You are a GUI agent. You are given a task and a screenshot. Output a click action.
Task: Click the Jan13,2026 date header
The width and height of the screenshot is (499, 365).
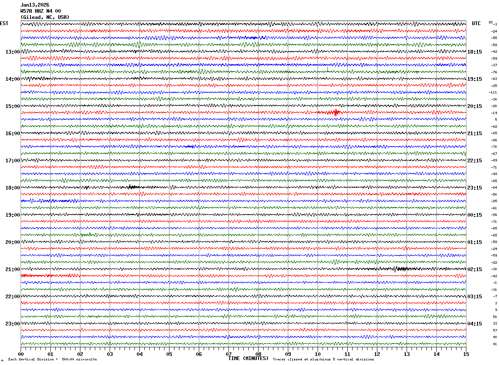(x=35, y=5)
